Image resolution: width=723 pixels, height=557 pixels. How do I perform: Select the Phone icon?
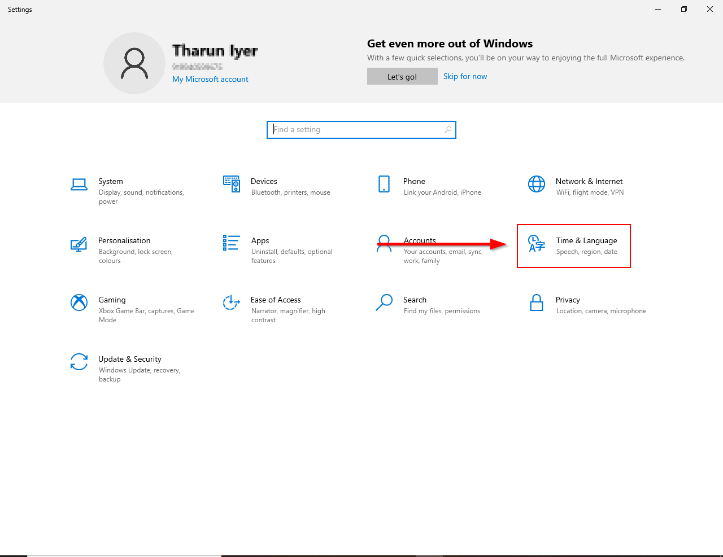coord(384,184)
